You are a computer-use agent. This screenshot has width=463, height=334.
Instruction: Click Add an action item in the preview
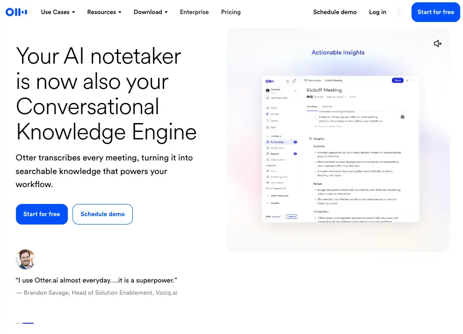click(328, 126)
